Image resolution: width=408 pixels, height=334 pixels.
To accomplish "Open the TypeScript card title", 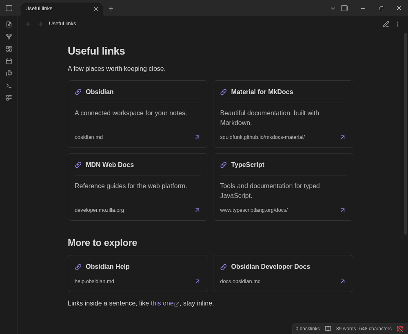I will pos(248,165).
